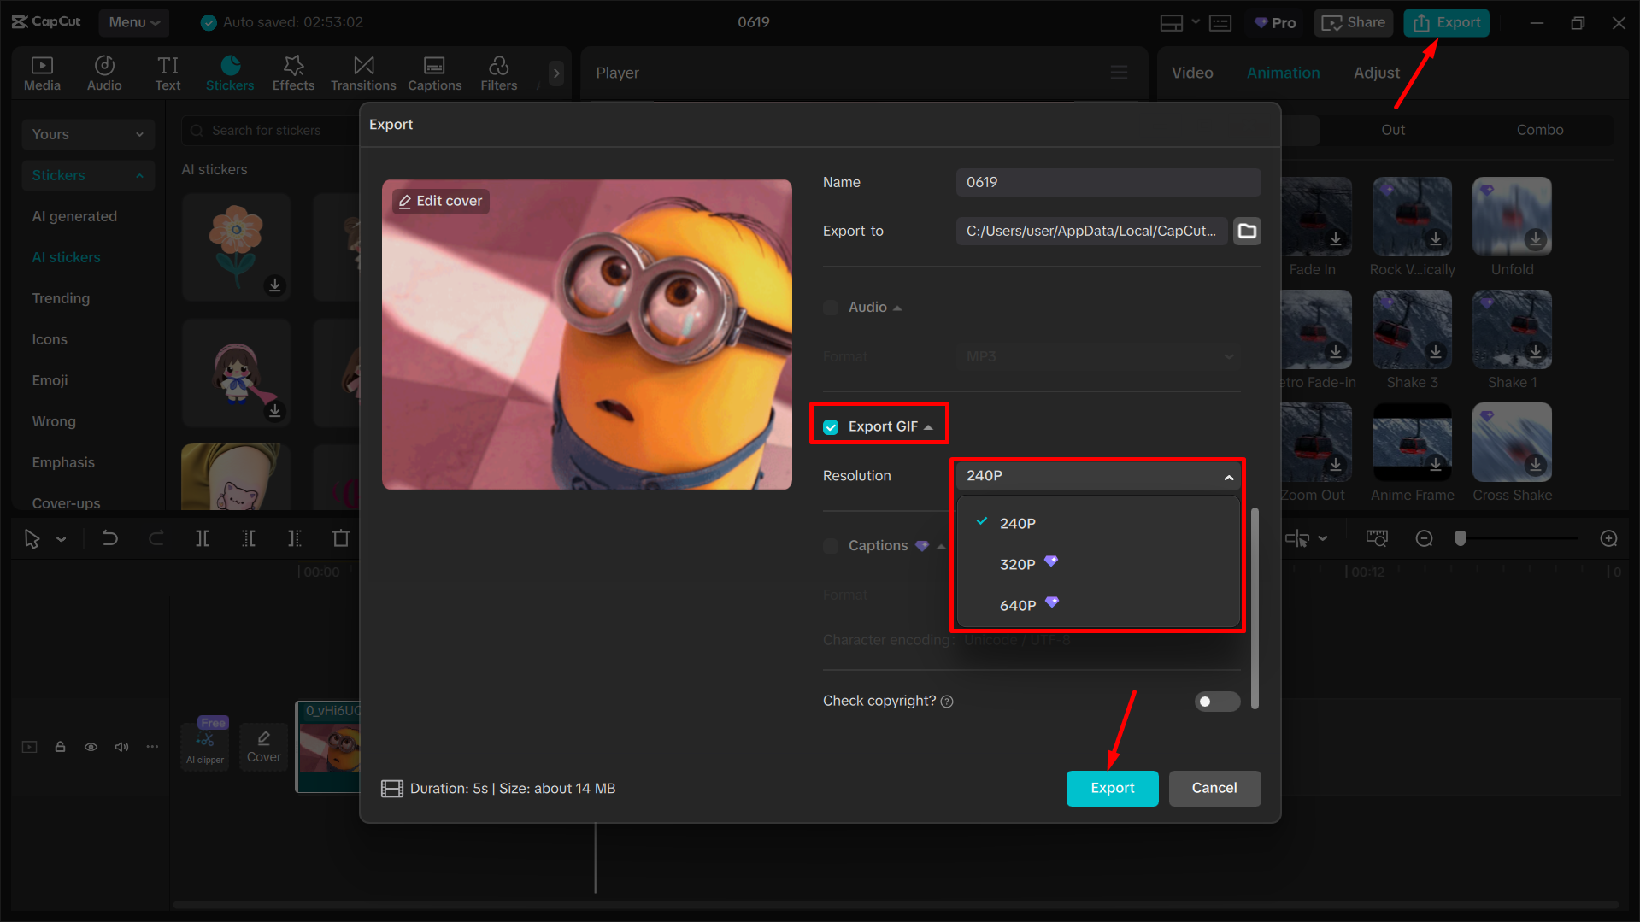Select 640P from the resolution list
The width and height of the screenshot is (1640, 922).
coord(1018,605)
